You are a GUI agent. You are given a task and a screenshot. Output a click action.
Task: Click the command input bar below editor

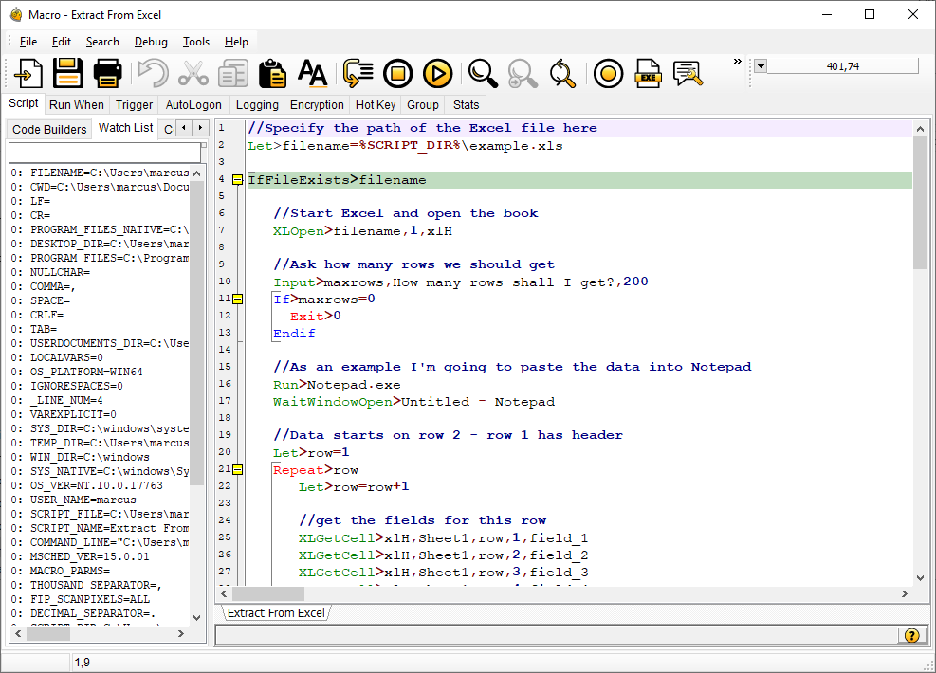[x=557, y=635]
